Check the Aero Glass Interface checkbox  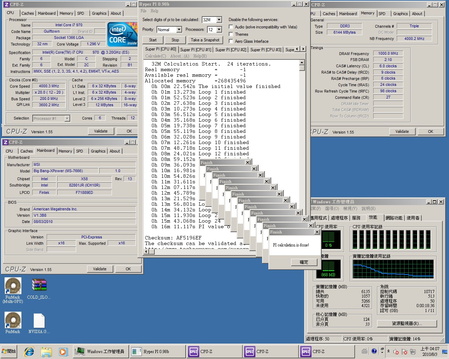[231, 41]
